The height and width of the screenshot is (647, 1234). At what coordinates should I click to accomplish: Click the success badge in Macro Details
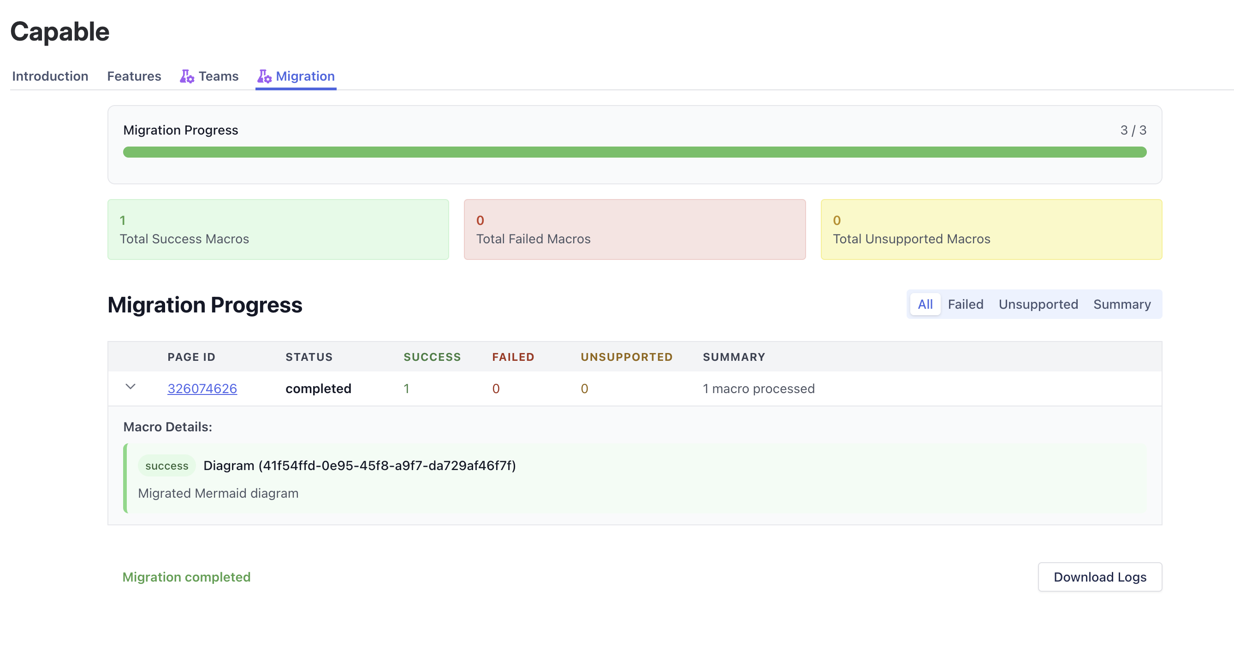click(166, 465)
